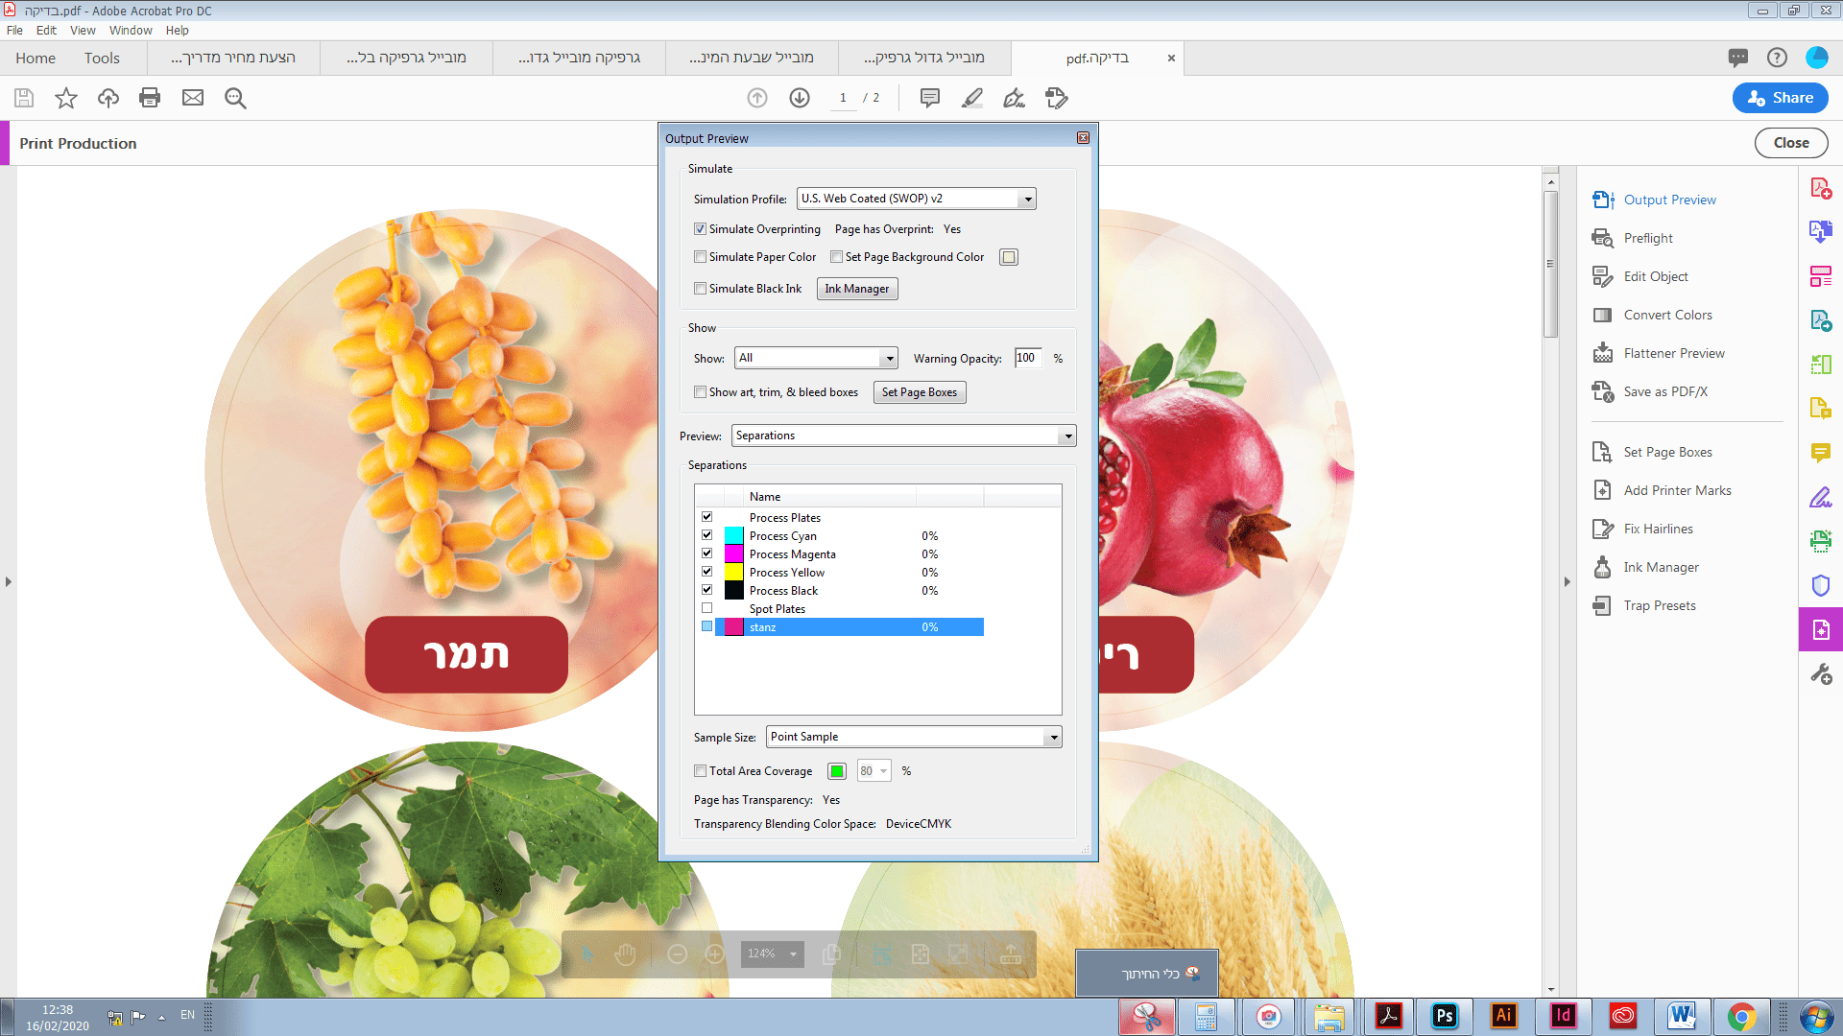Click the email envelope icon

click(193, 98)
